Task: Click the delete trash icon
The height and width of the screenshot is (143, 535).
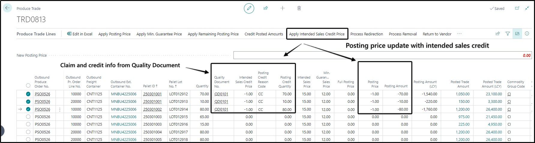Action: [x=299, y=8]
